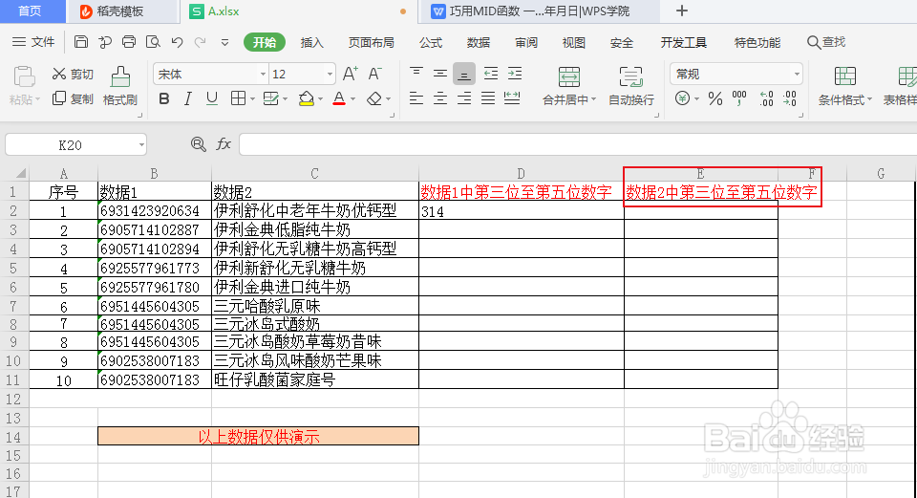Screen dimensions: 917x498
Task: Open new tab with plus button
Action: tap(682, 11)
